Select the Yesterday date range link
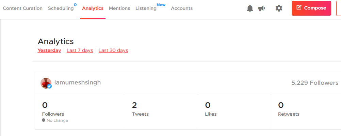Image resolution: width=341 pixels, height=136 pixels. 49,51
